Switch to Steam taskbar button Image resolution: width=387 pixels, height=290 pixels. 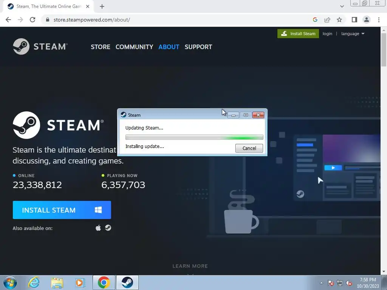(127, 282)
